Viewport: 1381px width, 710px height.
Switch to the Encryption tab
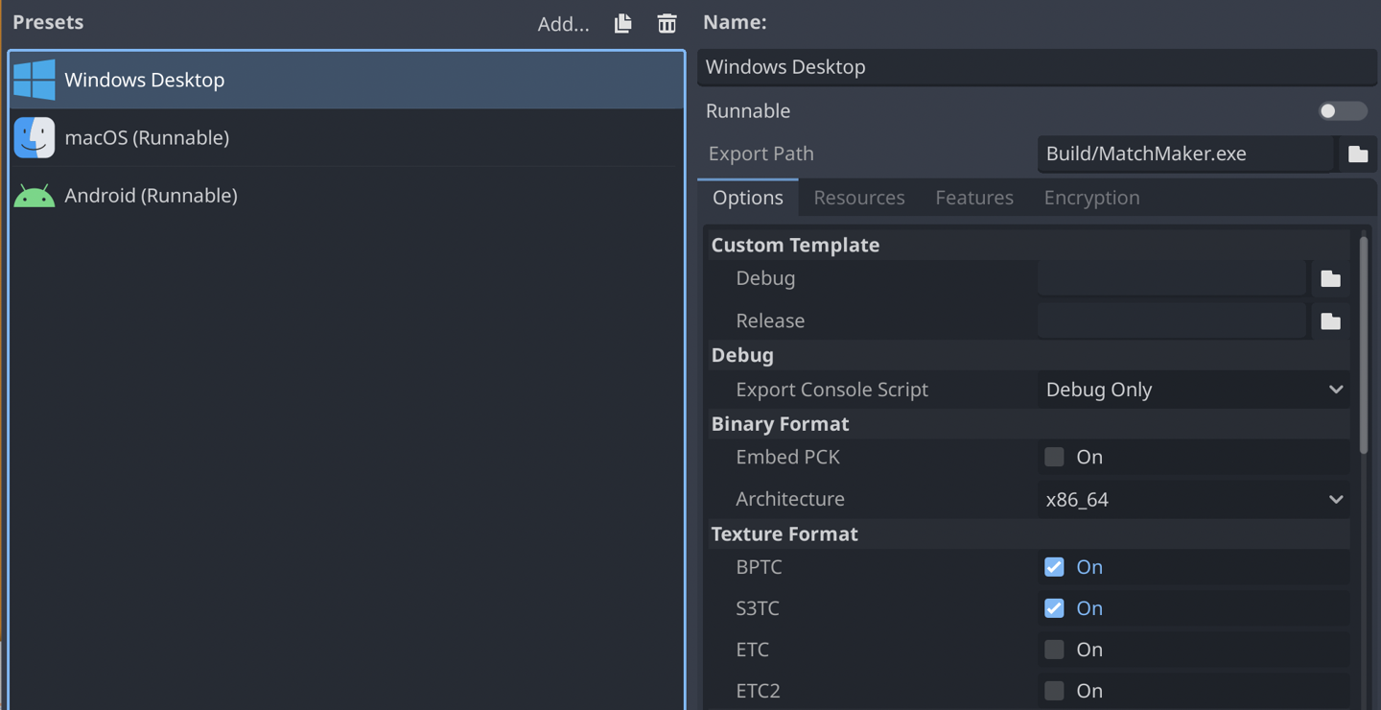pos(1091,198)
